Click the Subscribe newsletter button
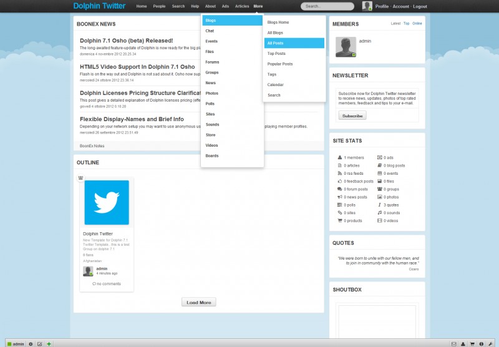499x347 pixels. [x=352, y=115]
